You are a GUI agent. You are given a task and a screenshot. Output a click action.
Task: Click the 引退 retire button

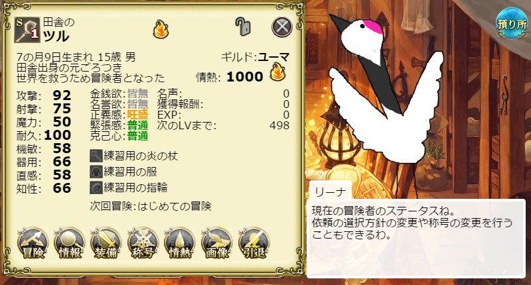pos(254,243)
